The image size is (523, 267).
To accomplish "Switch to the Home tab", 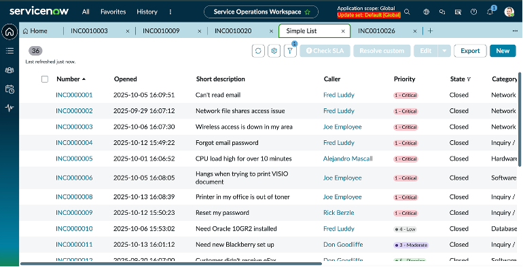I will click(35, 31).
